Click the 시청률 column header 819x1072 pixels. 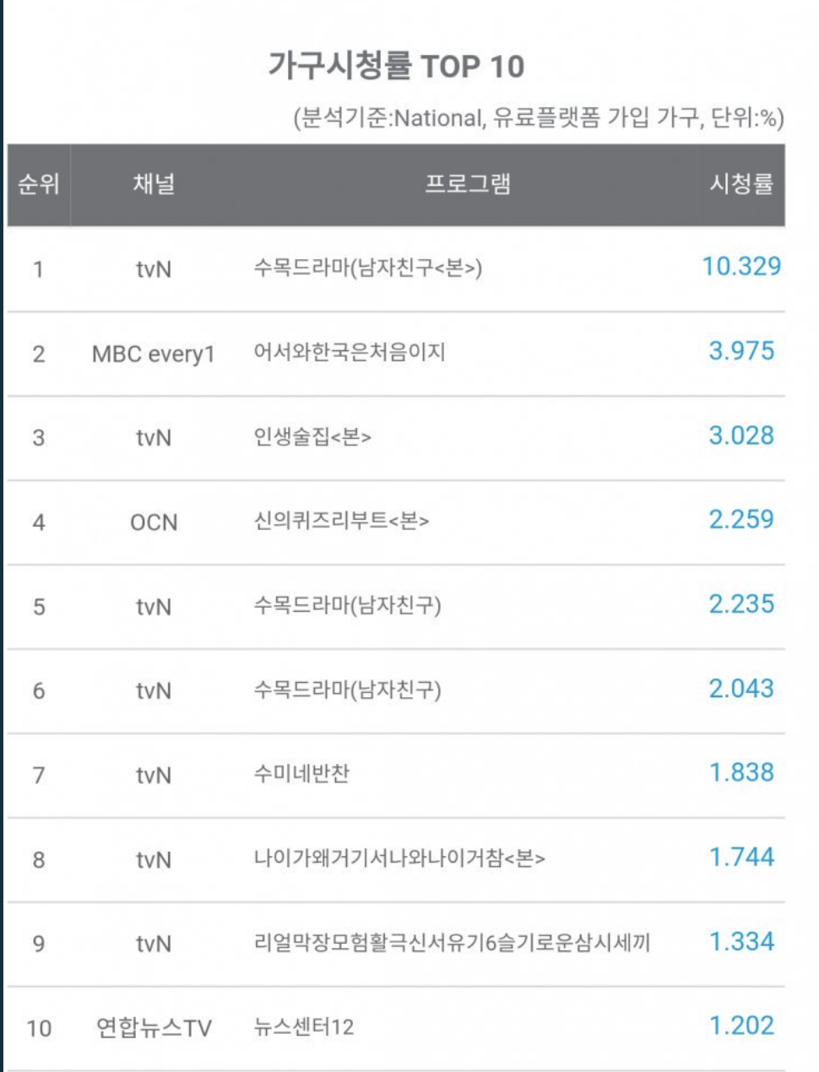click(x=741, y=184)
